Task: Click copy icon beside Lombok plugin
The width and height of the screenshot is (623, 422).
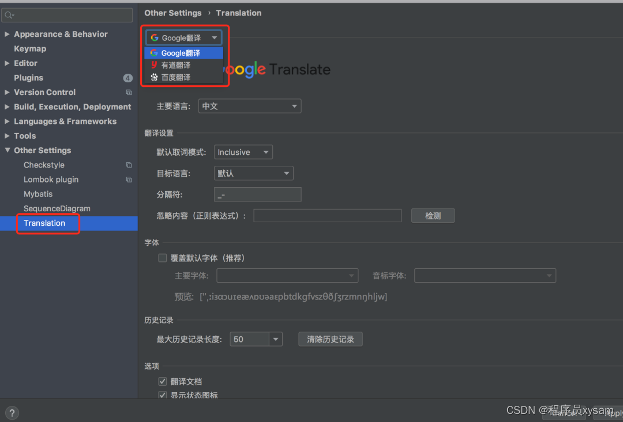Action: click(129, 180)
